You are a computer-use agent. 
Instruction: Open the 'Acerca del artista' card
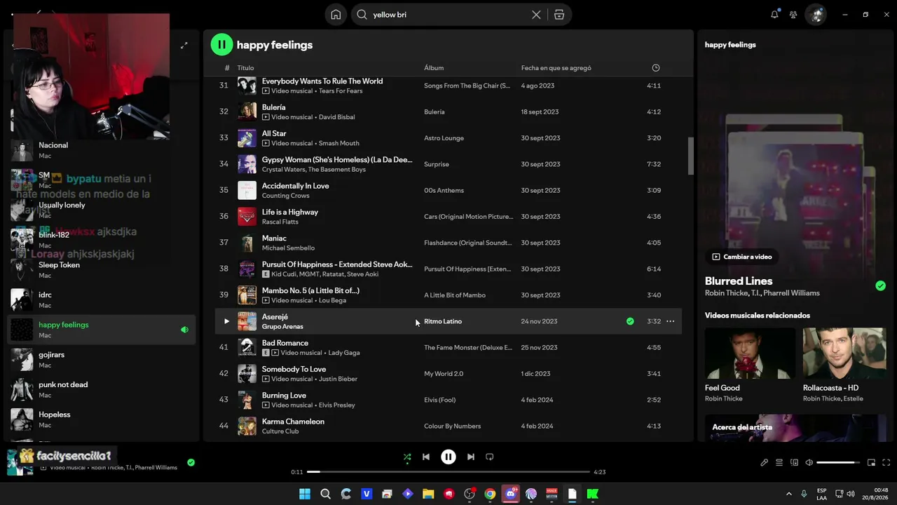pyautogui.click(x=796, y=428)
